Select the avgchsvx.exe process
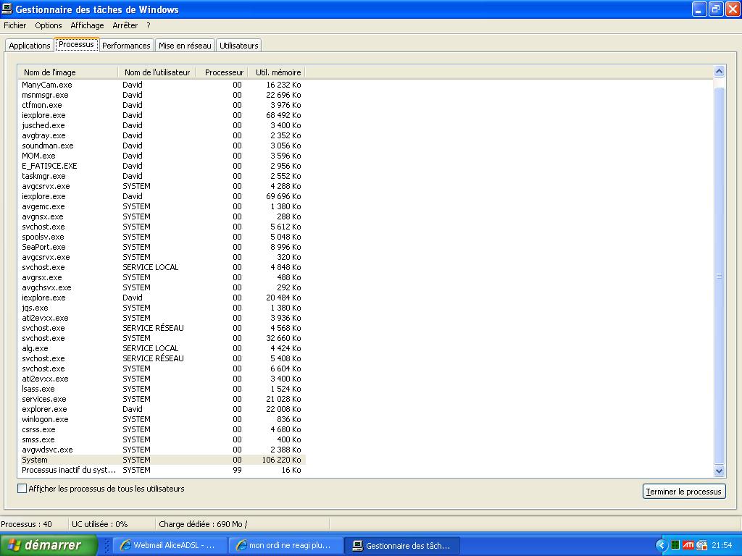742x556 pixels. [162, 287]
